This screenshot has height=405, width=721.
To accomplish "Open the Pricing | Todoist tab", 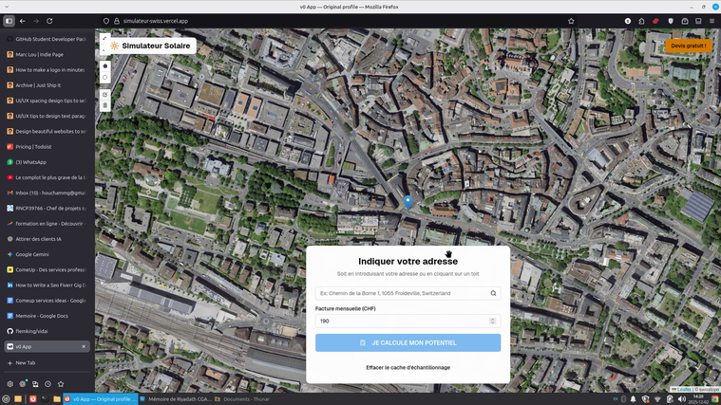I will tap(38, 147).
